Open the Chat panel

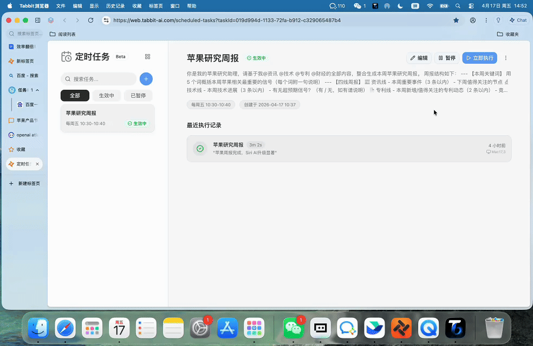[x=518, y=21]
